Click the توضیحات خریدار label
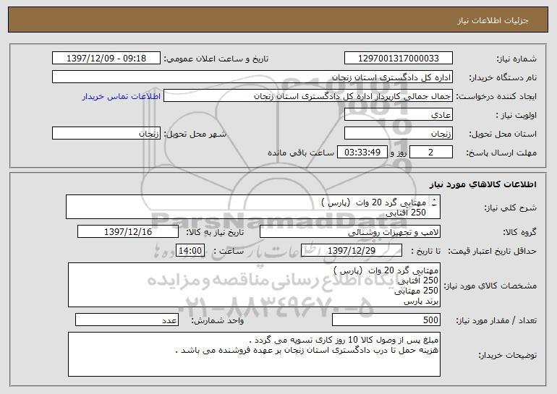This screenshot has width=557, height=394. point(507,355)
